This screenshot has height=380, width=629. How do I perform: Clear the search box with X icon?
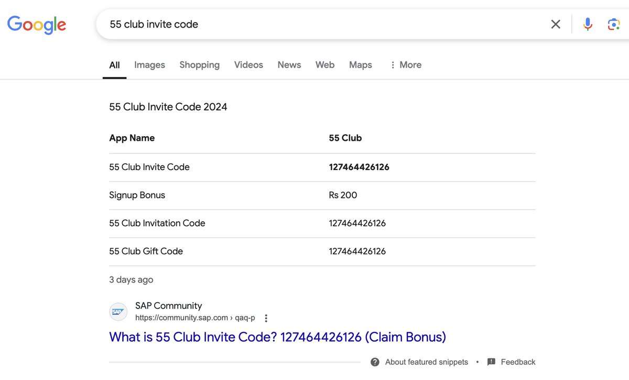556,24
